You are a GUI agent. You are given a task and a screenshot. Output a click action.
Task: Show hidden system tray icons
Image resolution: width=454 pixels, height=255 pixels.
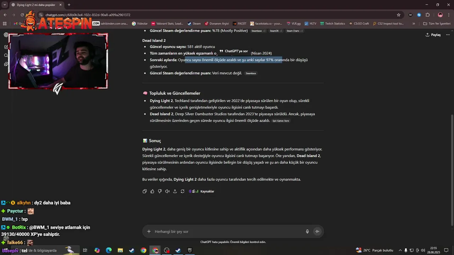click(400, 250)
